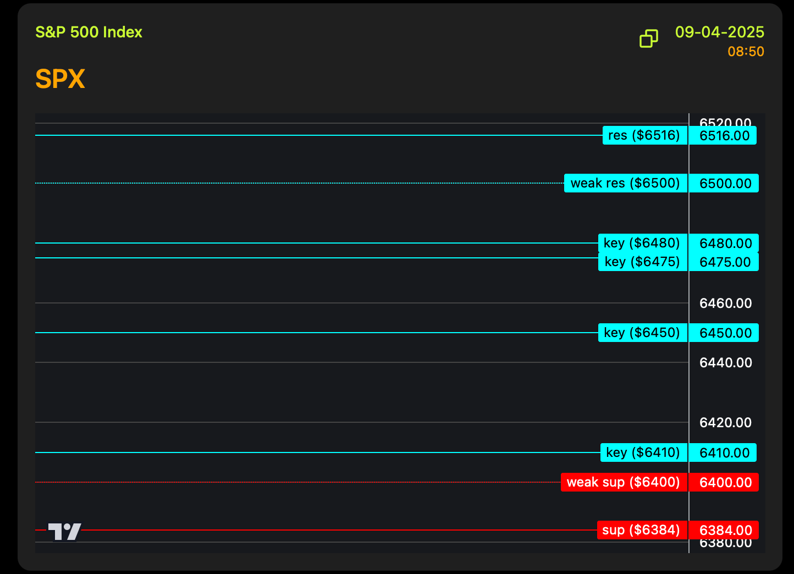Select the sup ($6384) level label

642,530
